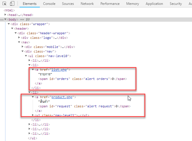
Task: Select the html opening tag line
Action: tap(9, 10)
